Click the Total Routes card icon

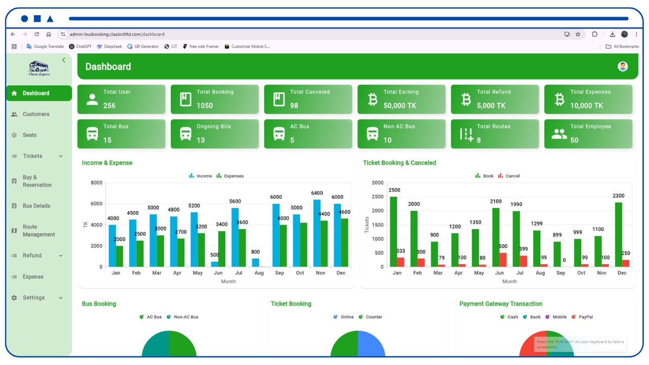[466, 134]
